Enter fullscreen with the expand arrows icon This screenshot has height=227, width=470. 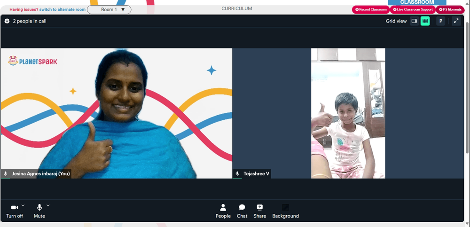[x=456, y=21]
